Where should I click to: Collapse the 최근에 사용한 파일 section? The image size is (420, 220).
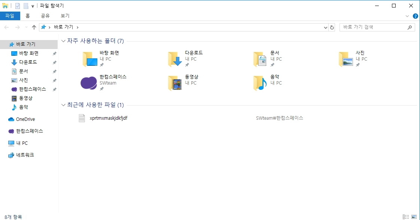pos(63,105)
